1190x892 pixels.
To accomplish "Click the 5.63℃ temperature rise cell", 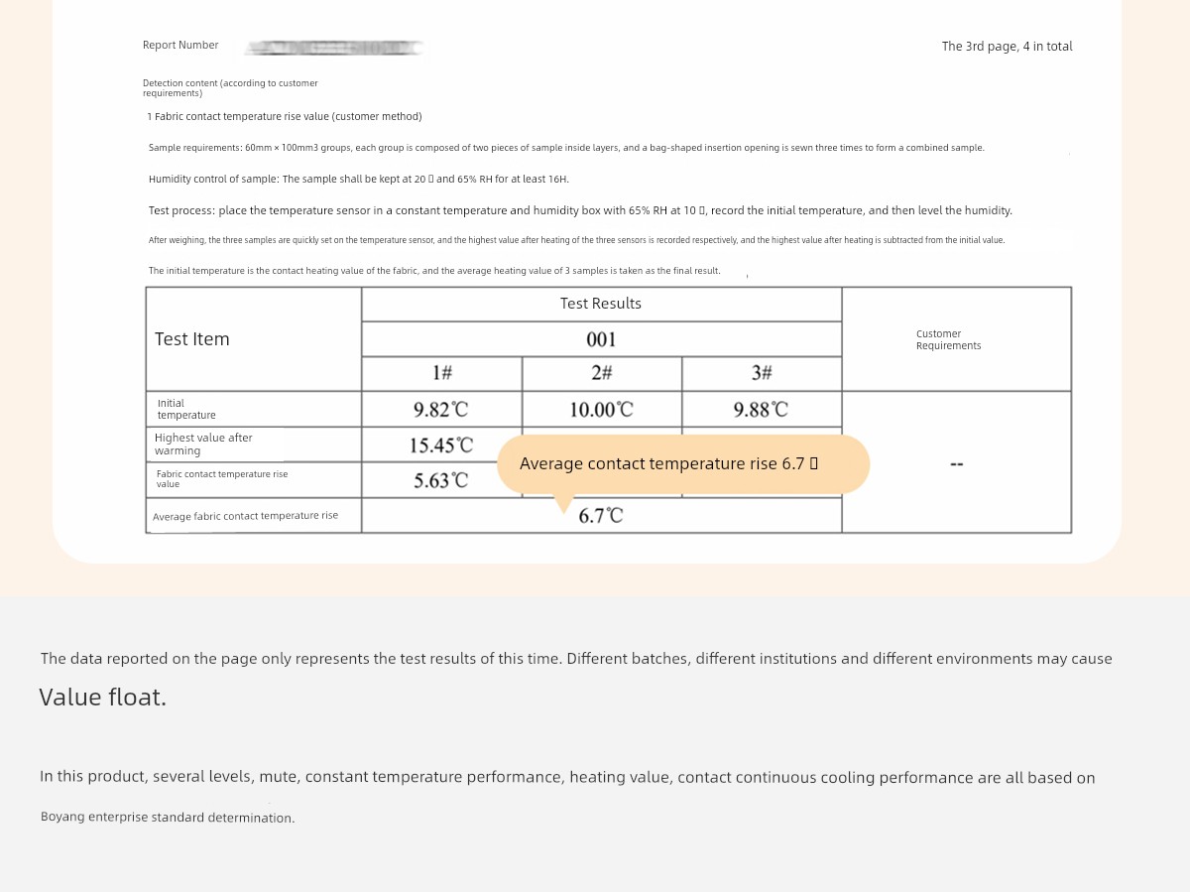I will coord(441,481).
